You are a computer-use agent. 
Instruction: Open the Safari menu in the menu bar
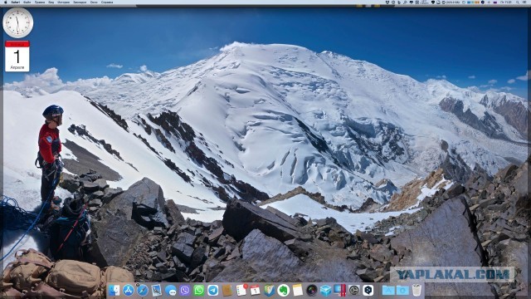pos(15,2)
